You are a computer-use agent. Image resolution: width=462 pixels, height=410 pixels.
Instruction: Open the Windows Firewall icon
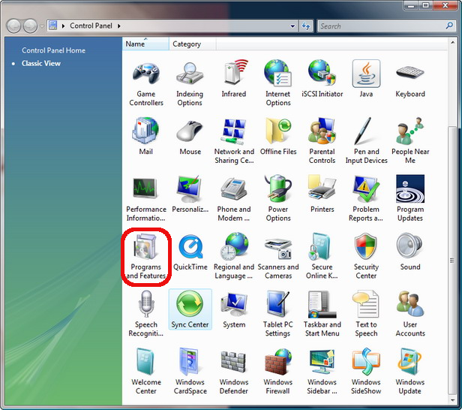click(x=277, y=362)
